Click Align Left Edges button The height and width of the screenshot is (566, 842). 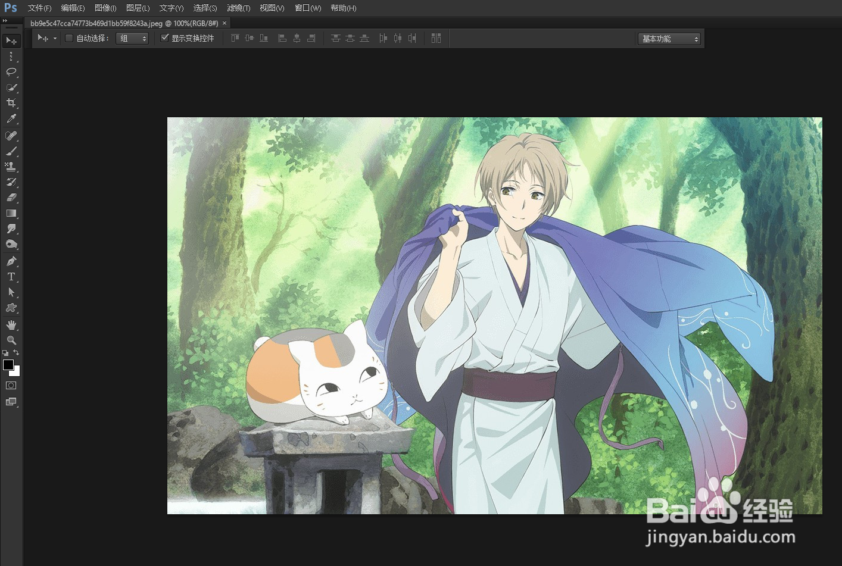(x=282, y=38)
